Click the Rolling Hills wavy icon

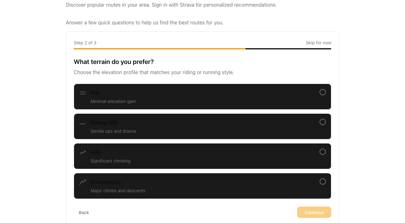(83, 124)
